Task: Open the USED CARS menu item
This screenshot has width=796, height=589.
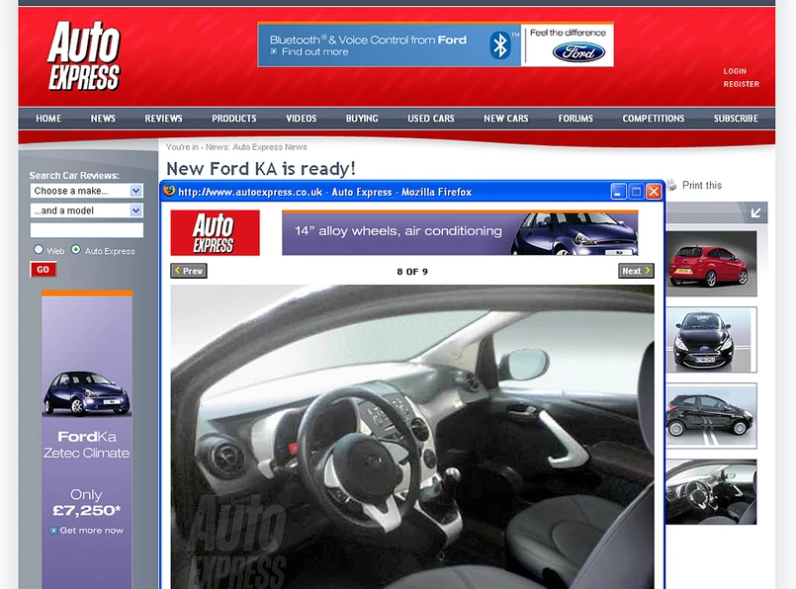Action: pos(431,119)
